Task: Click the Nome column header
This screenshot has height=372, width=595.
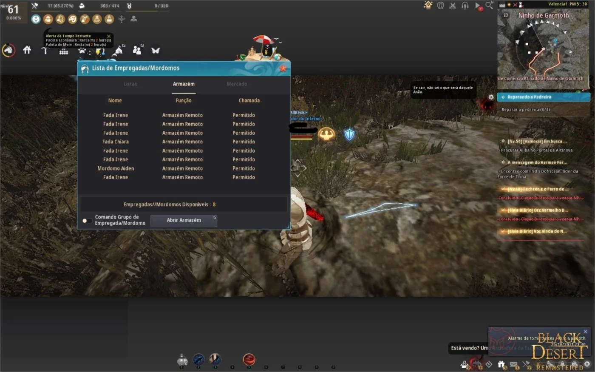Action: [x=115, y=101]
